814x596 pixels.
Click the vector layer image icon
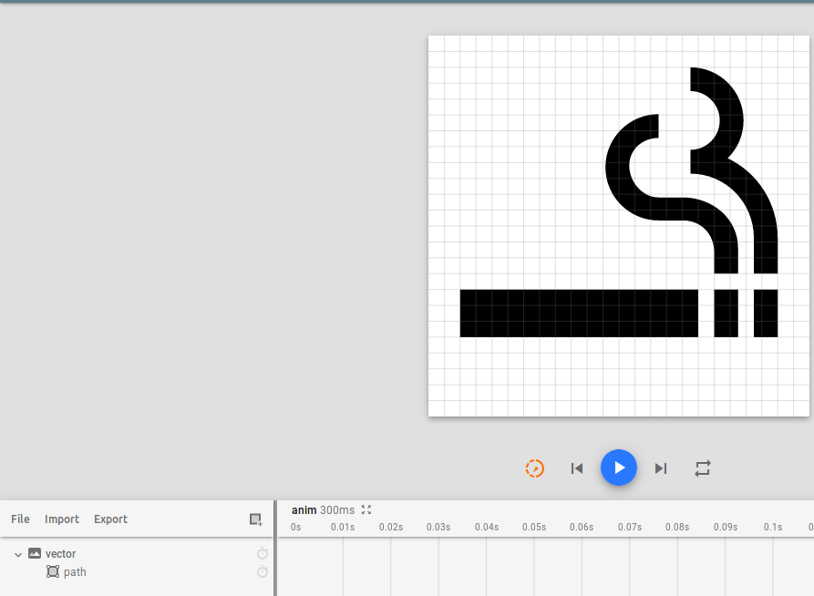[35, 553]
